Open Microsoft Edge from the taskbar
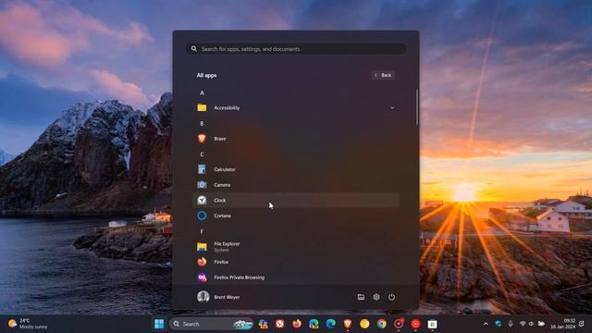Screen dimensions: 592x333 (331, 324)
